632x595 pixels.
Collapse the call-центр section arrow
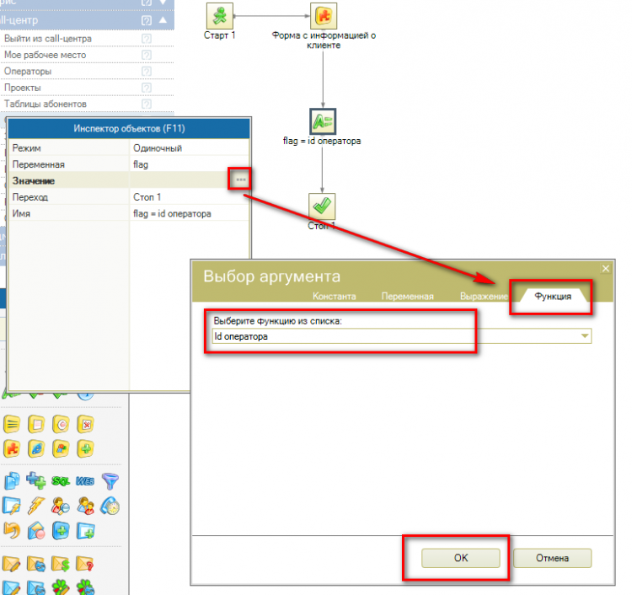163,19
